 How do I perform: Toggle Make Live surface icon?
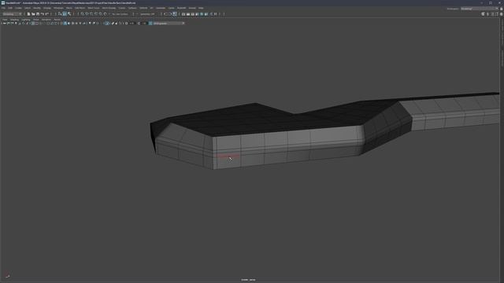tap(105, 14)
